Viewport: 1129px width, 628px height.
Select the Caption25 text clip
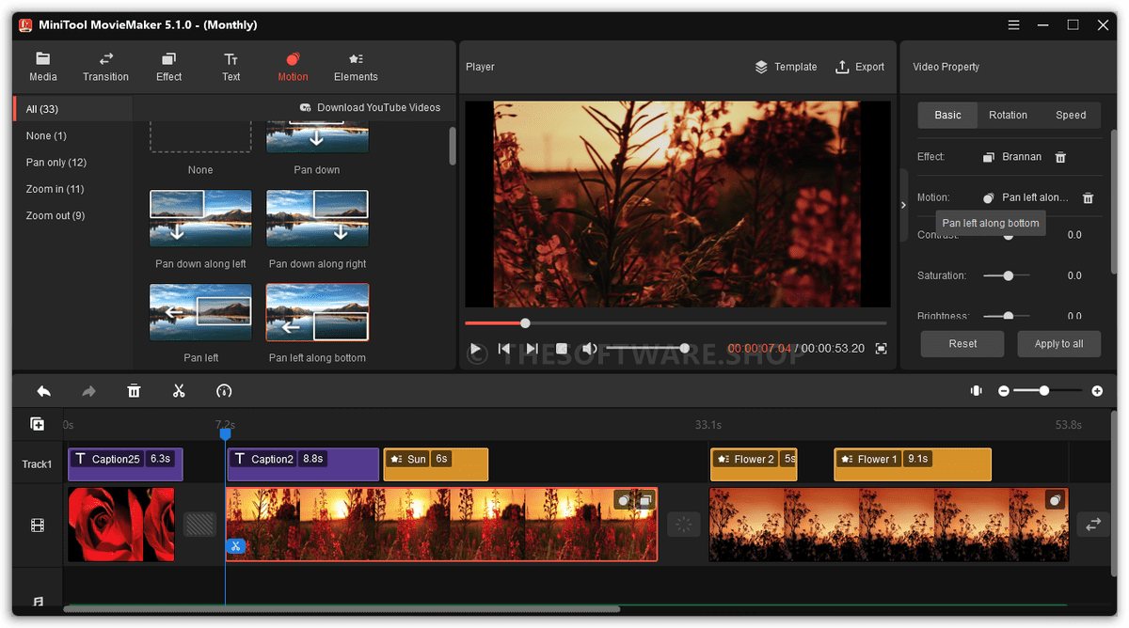point(125,464)
